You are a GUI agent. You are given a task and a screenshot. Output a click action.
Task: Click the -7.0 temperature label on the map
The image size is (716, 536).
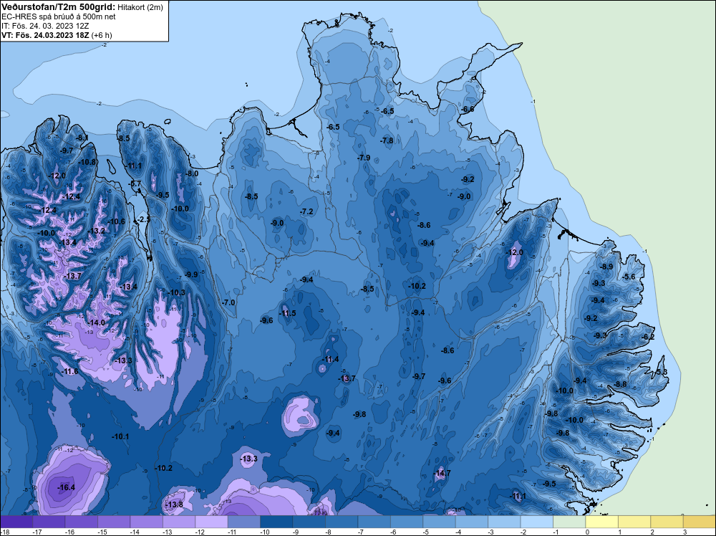pyautogui.click(x=228, y=302)
